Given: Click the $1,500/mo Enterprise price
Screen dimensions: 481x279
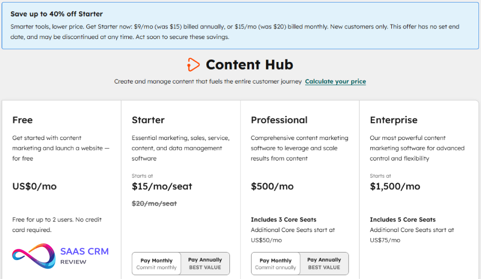Looking at the screenshot, I should (395, 186).
